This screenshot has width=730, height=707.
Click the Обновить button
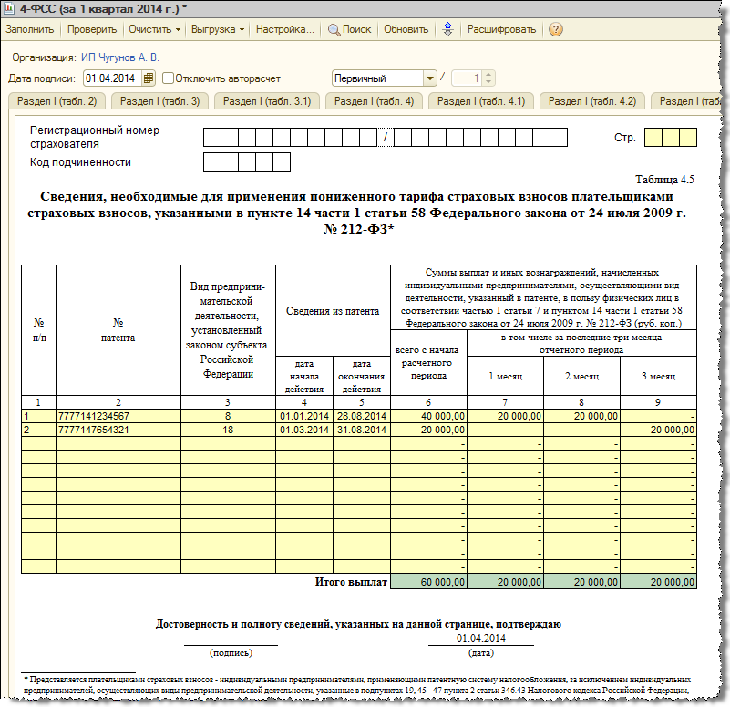(x=406, y=29)
